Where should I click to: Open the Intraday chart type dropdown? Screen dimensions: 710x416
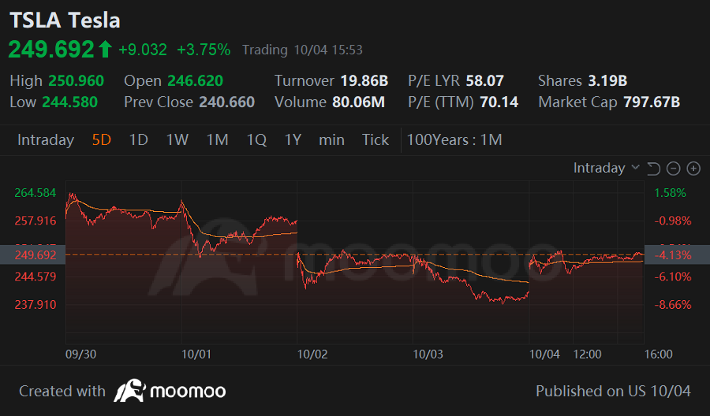(x=607, y=168)
